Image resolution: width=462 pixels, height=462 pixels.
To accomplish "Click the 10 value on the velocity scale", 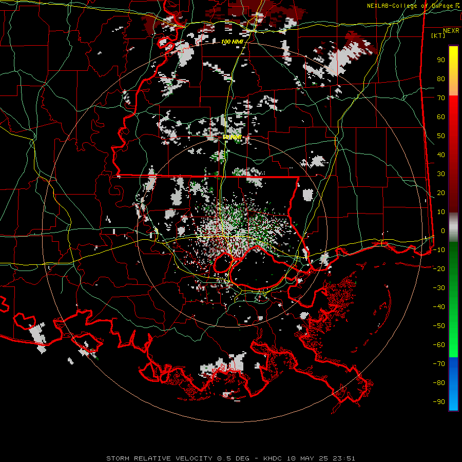I will click(x=441, y=212).
